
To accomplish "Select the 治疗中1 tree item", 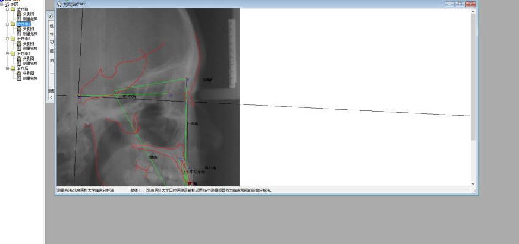I will pos(23,24).
